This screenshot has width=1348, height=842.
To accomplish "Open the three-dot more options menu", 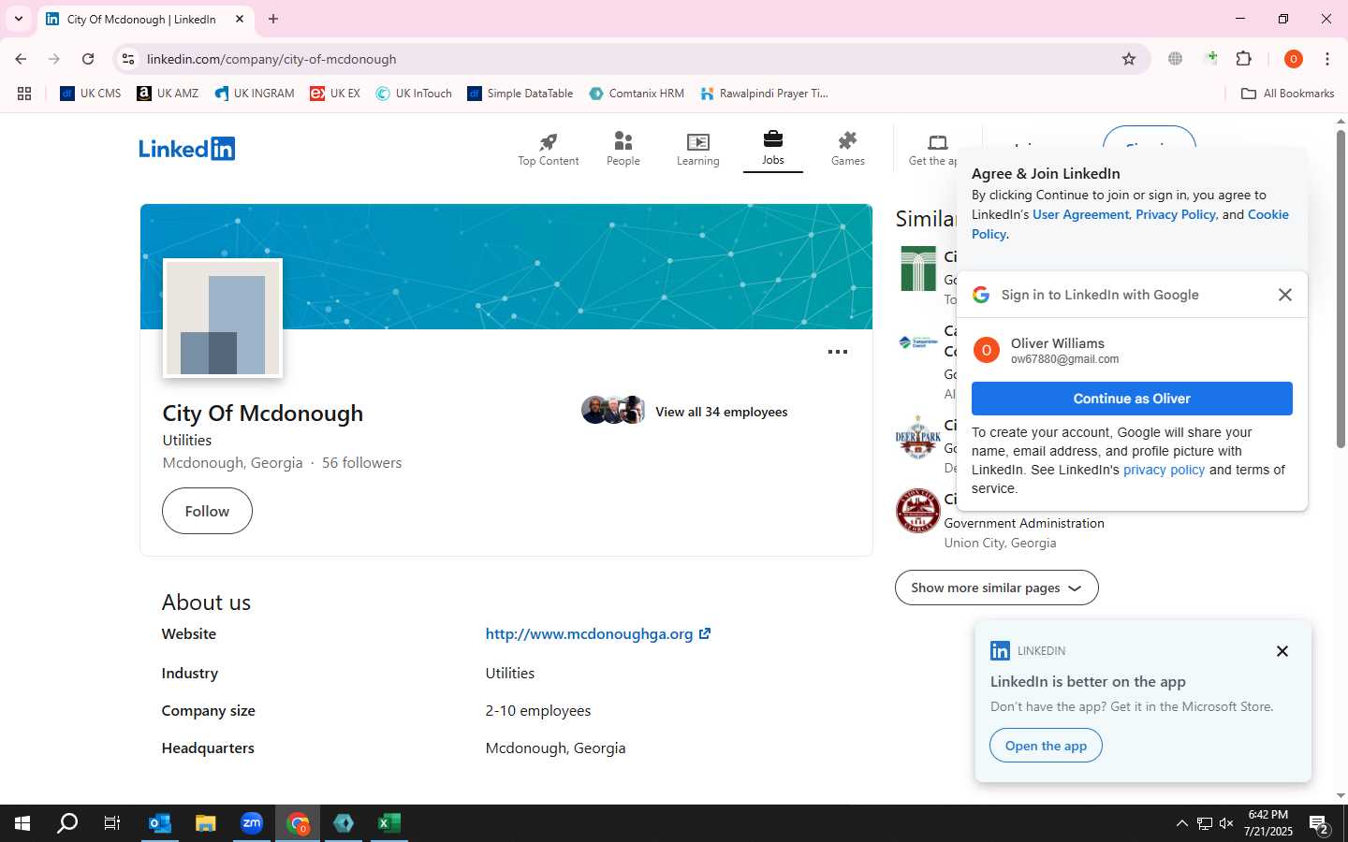I will click(838, 352).
